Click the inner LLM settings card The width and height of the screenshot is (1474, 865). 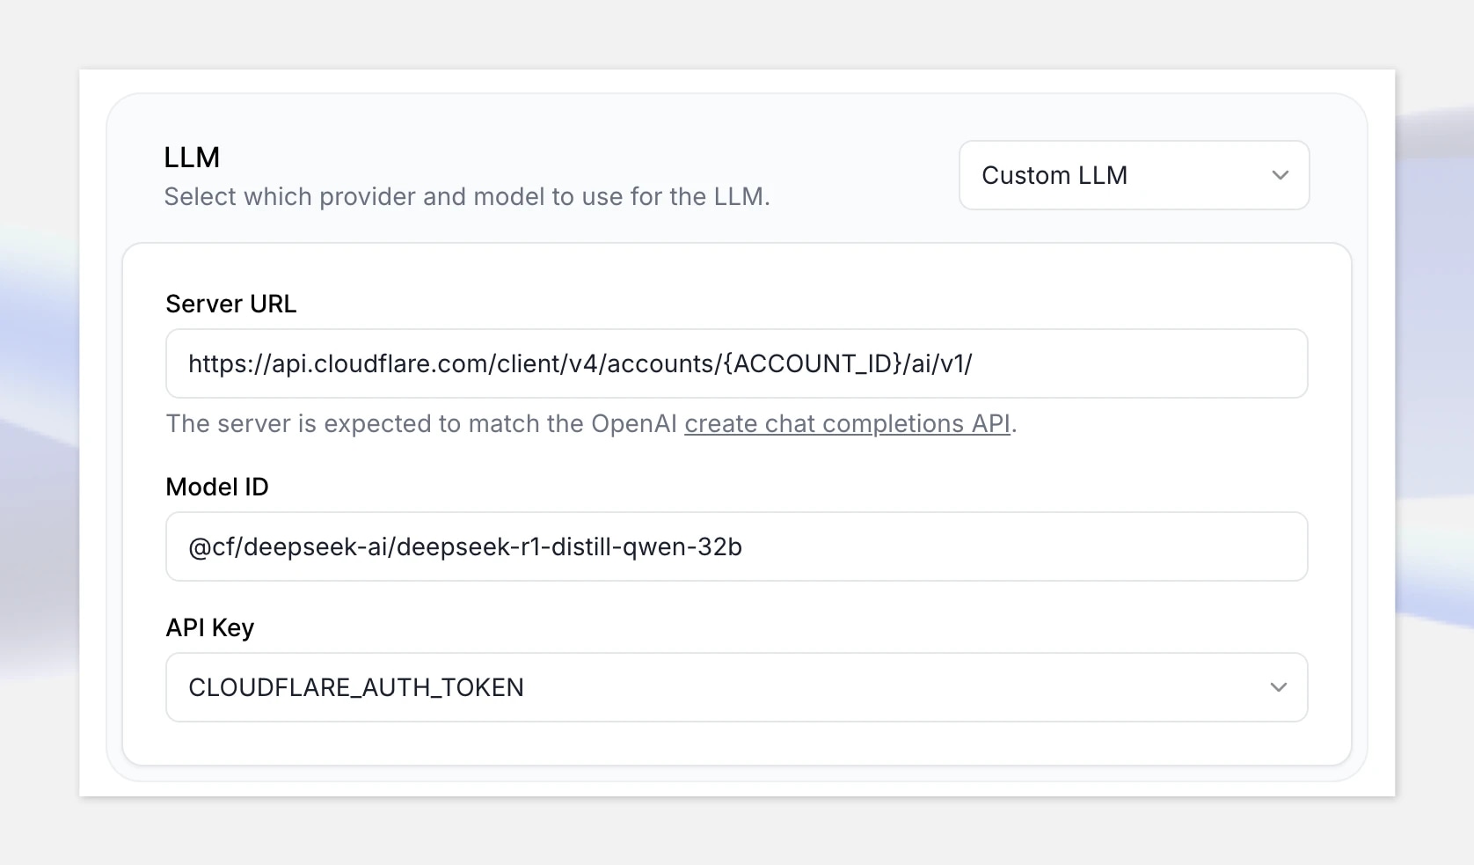point(736,744)
